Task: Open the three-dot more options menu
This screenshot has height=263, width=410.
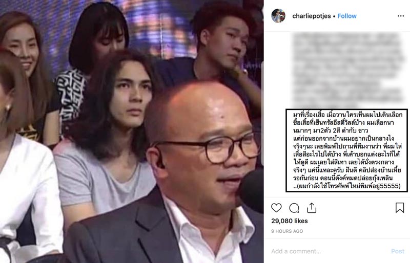Action: point(401,16)
